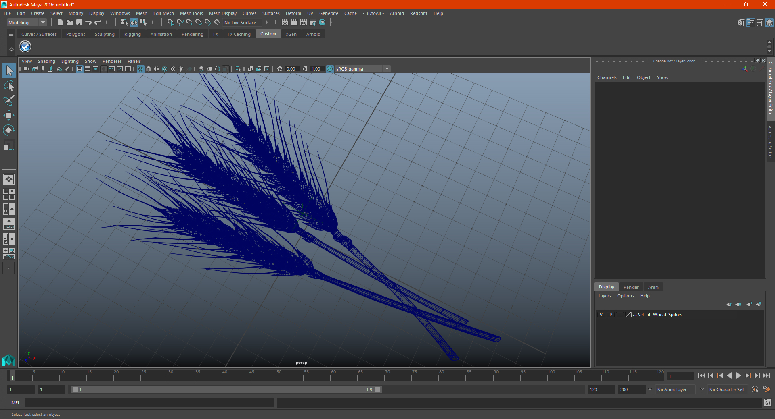Toggle color management ON button
775x419 pixels.
point(330,69)
